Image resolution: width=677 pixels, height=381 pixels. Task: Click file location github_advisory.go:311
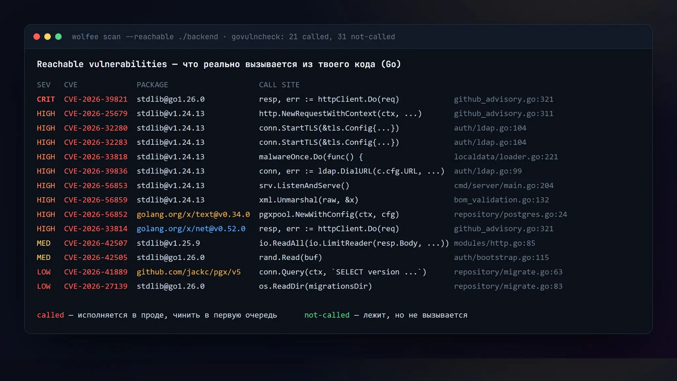tap(503, 113)
